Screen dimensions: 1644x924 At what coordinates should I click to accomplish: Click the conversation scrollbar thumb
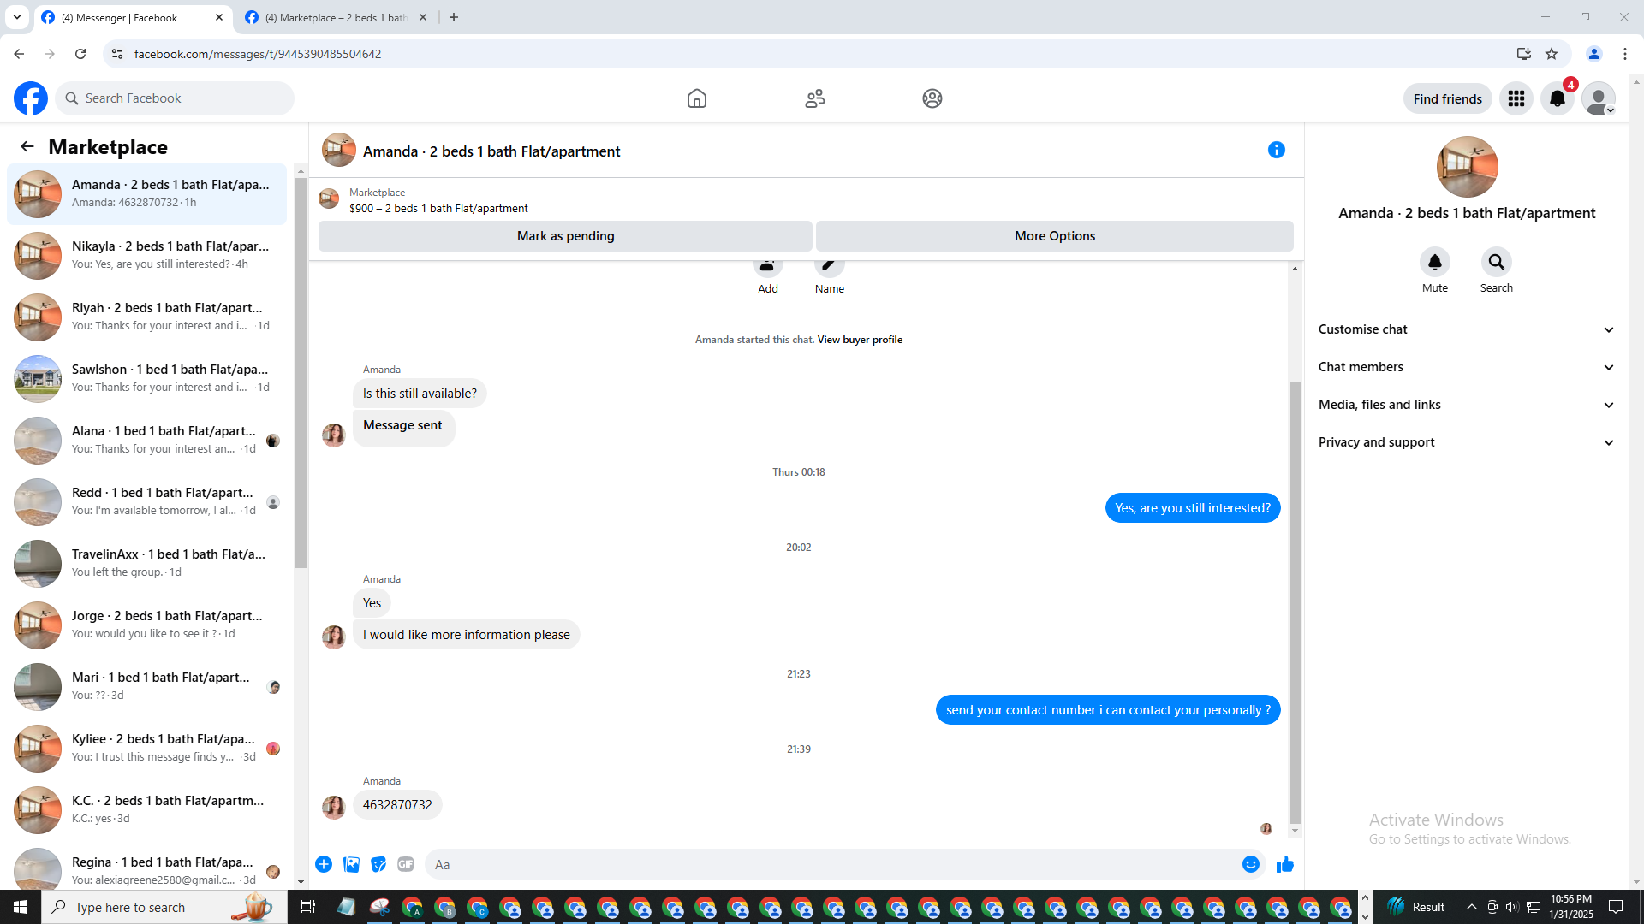click(1295, 603)
